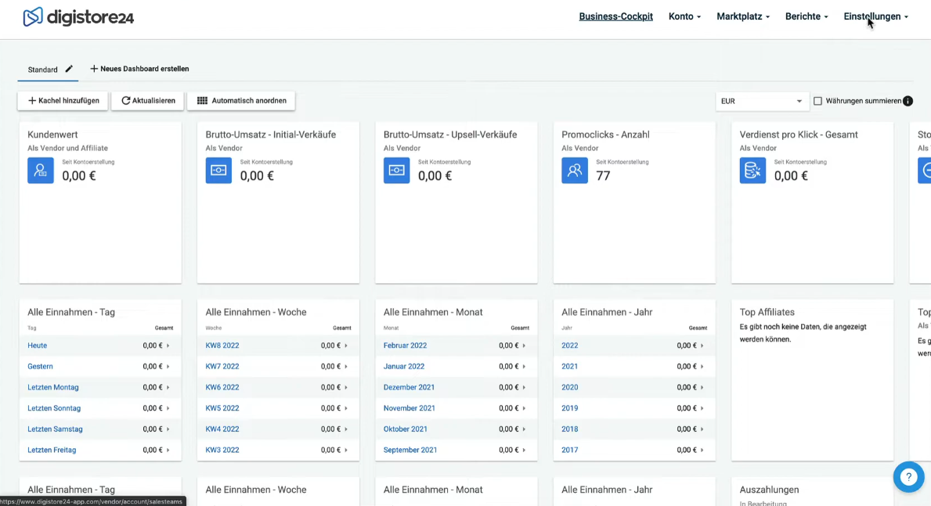931x506 pixels.
Task: Click arrow in Letzten Freitag row
Action: point(168,450)
